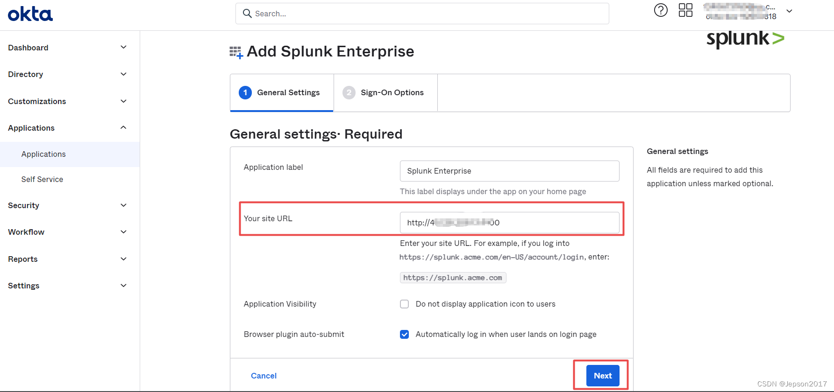Open the Dashboard sidebar section
834x392 pixels.
70,48
